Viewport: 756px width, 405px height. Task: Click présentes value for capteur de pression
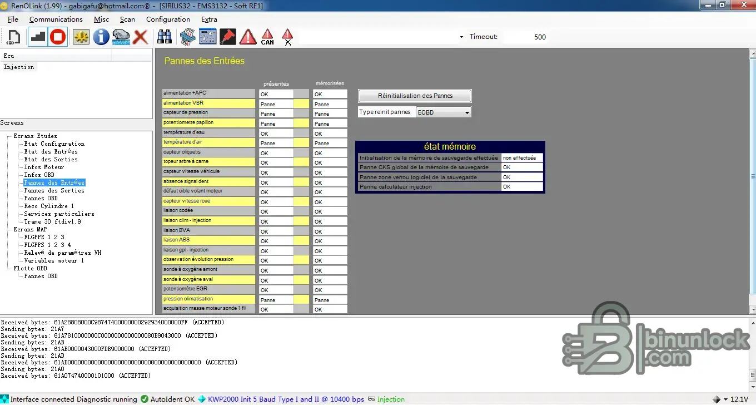click(276, 113)
